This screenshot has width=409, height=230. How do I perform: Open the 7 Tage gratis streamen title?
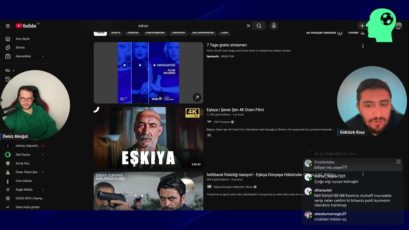tap(227, 45)
